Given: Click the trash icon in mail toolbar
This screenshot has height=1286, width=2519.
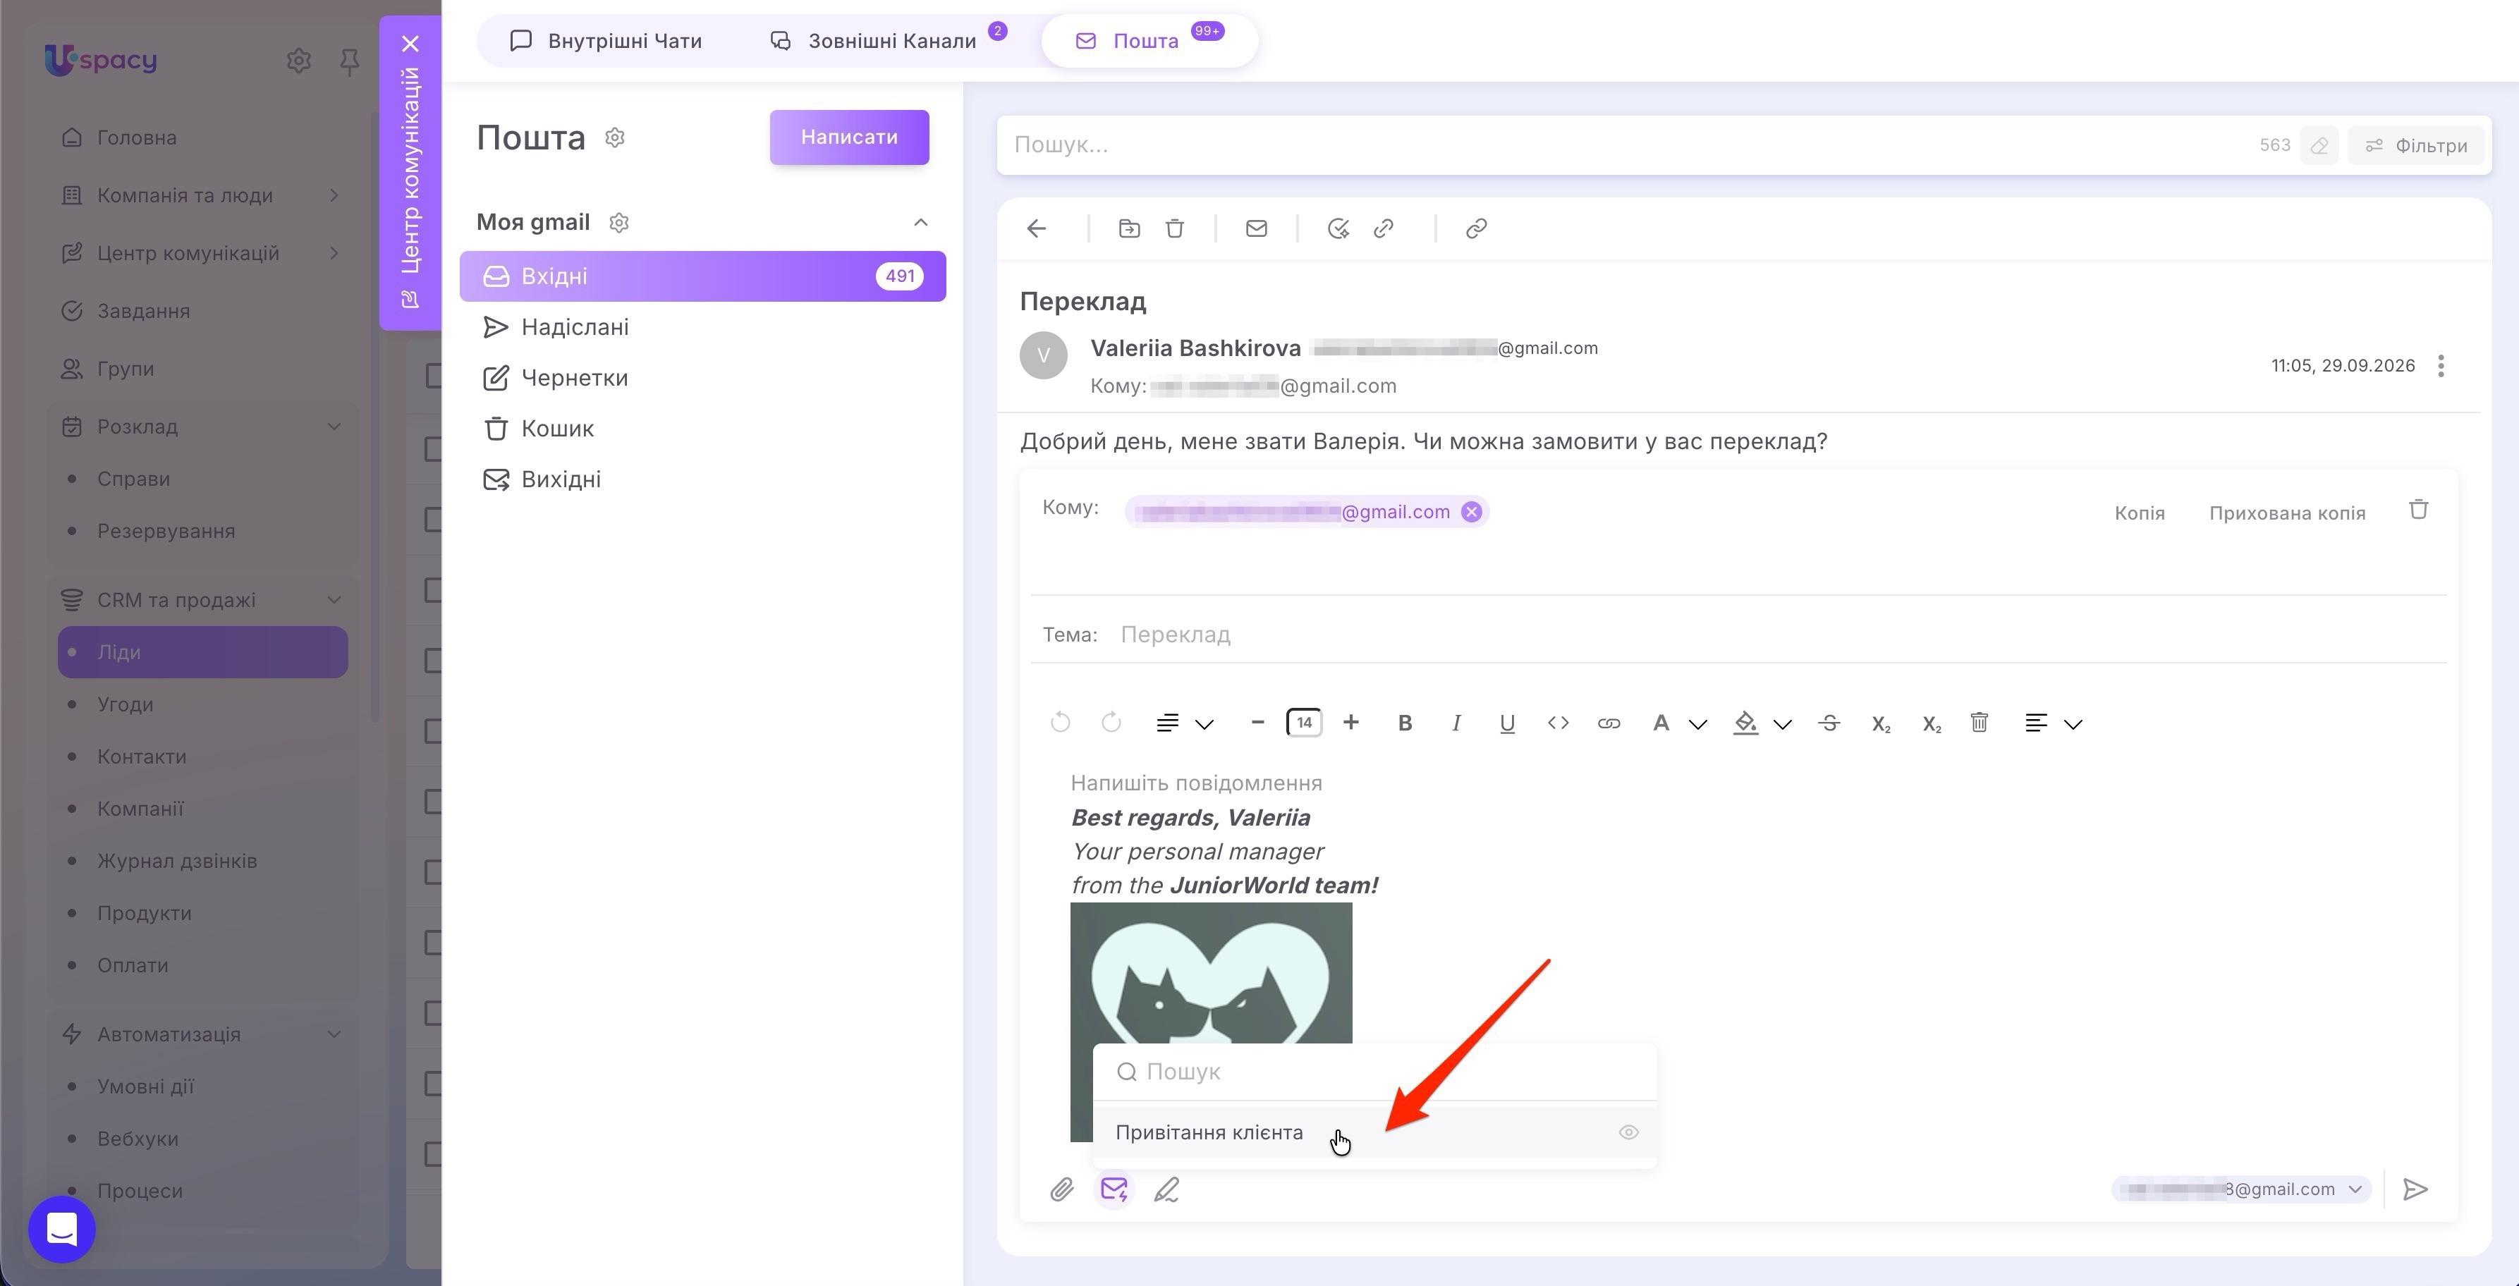Looking at the screenshot, I should tap(1174, 229).
